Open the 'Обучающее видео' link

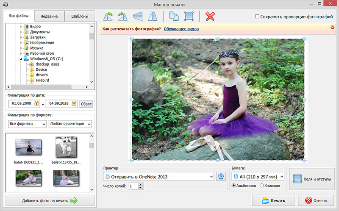tap(181, 29)
